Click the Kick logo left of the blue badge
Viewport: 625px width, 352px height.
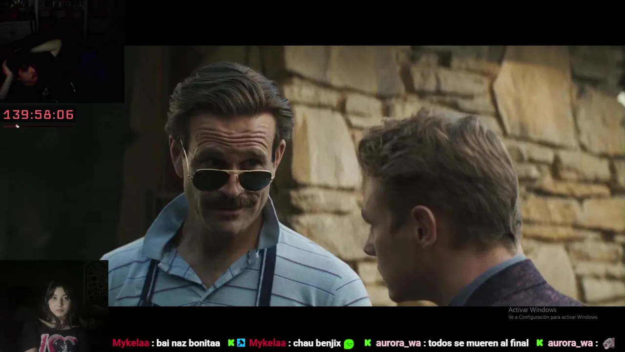[x=231, y=343]
